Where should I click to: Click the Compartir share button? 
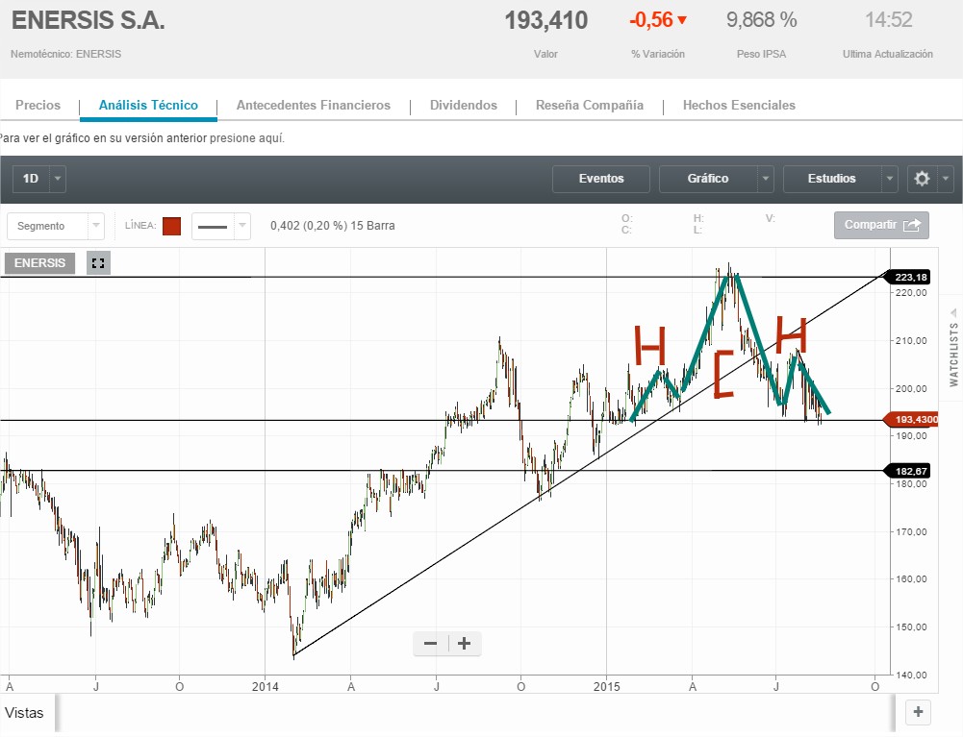(881, 225)
